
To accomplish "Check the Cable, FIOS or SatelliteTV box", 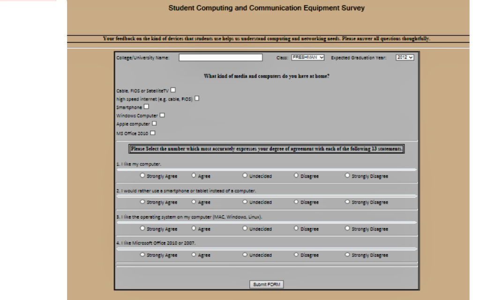I will click(x=173, y=90).
